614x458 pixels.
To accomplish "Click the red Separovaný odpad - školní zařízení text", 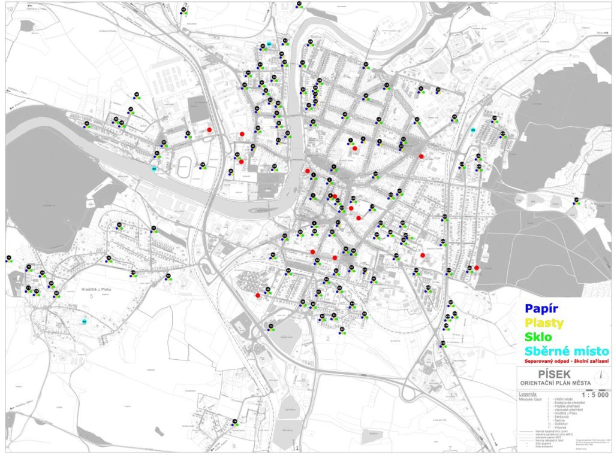I will [x=567, y=361].
